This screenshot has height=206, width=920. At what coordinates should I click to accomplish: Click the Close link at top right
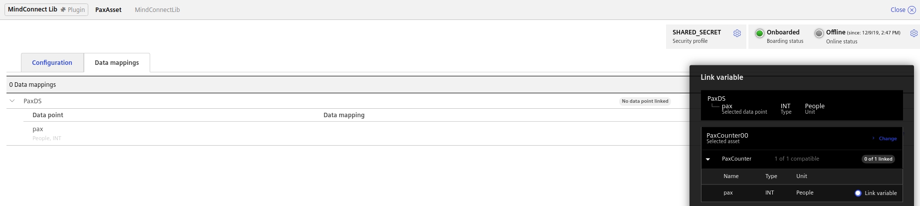coord(898,10)
